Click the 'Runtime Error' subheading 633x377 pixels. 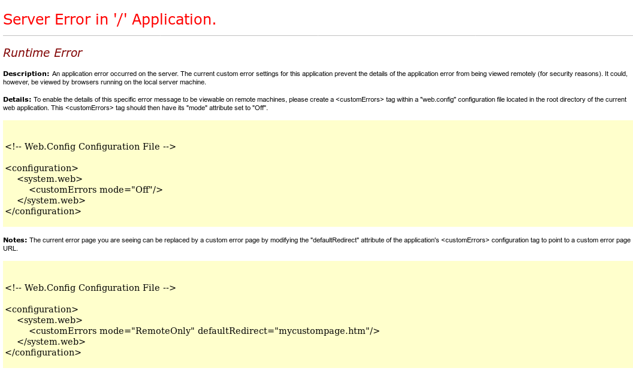(x=43, y=53)
